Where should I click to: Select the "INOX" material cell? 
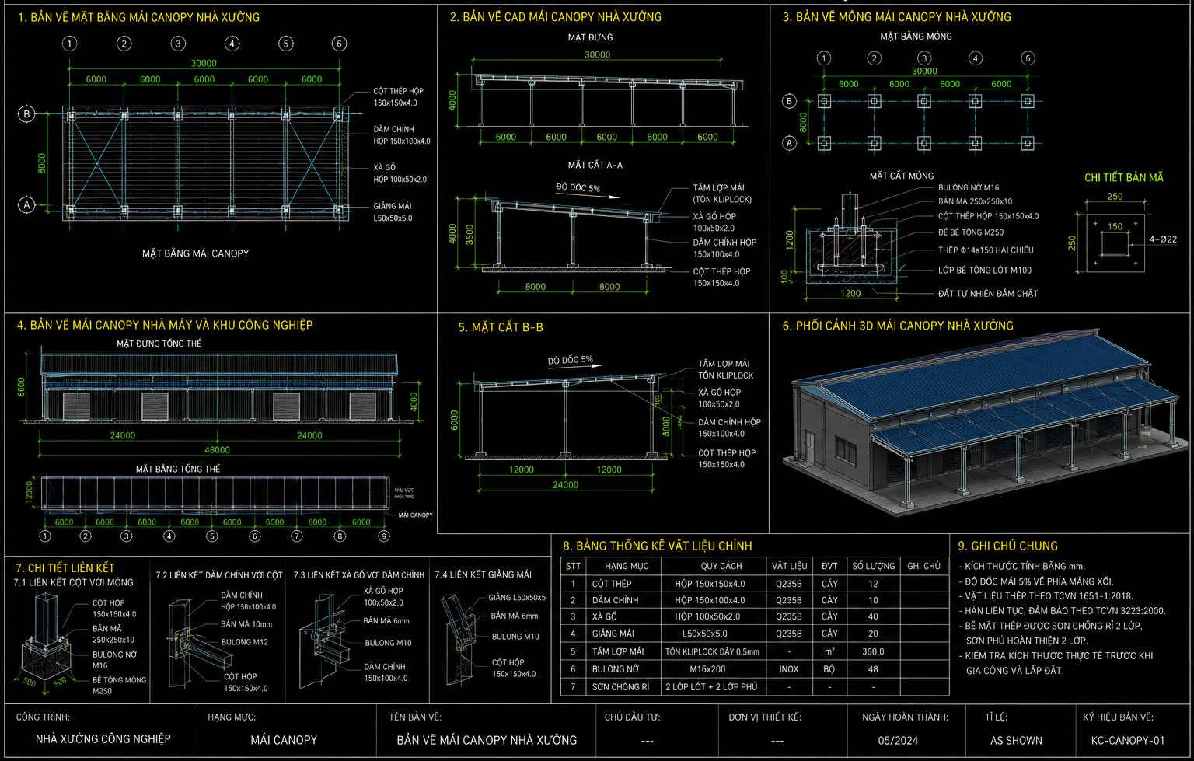tap(789, 669)
